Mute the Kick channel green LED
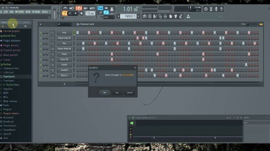The height and width of the screenshot is (151, 270). coord(41,33)
